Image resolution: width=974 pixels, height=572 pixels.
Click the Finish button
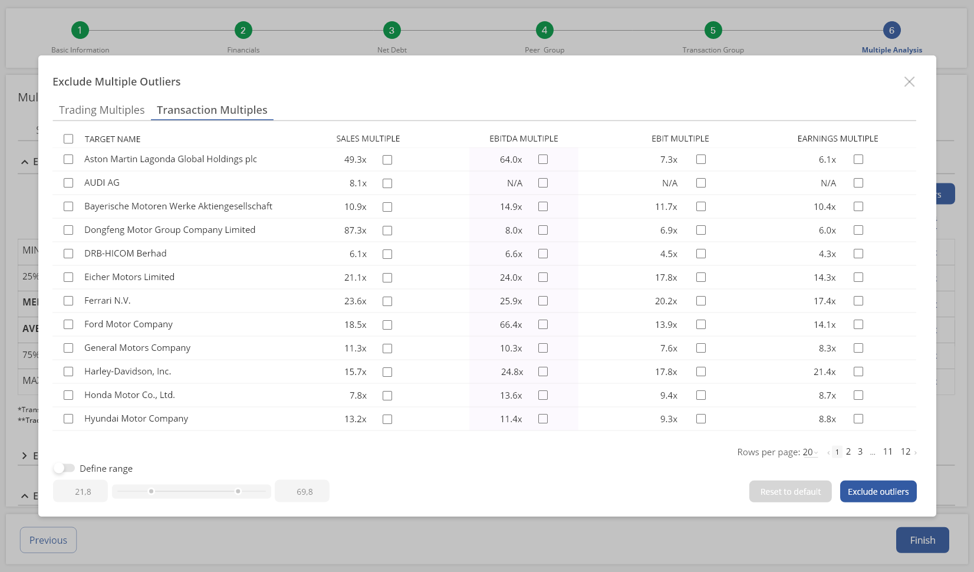click(x=922, y=540)
